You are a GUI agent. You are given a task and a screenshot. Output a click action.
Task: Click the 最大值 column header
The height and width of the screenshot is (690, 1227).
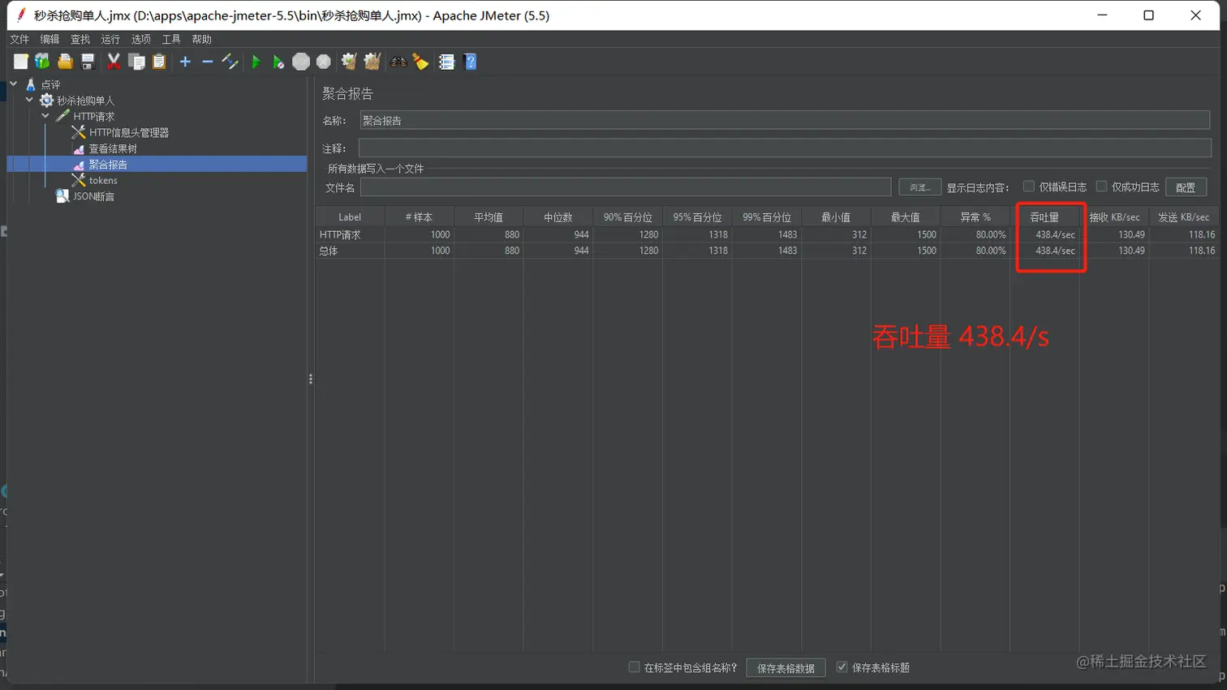[906, 217]
